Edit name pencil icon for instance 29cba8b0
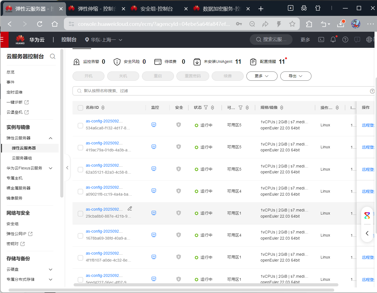The image size is (377, 293). pyautogui.click(x=130, y=208)
